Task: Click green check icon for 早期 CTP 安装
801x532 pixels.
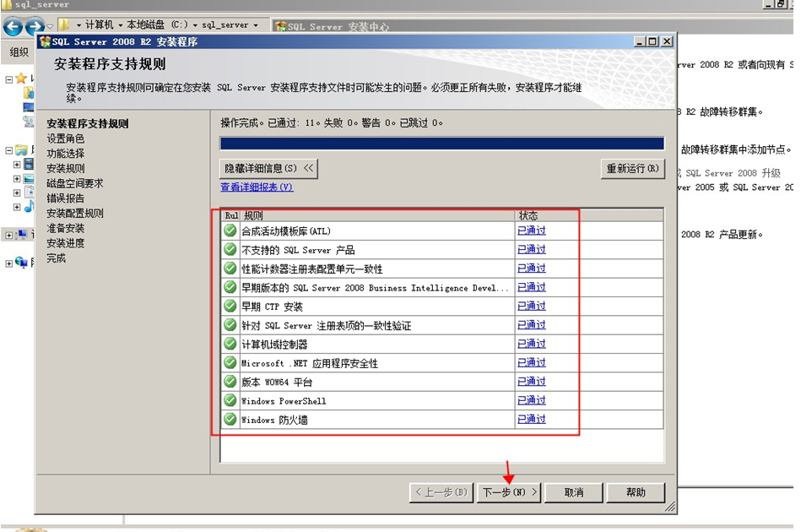Action: [x=230, y=307]
